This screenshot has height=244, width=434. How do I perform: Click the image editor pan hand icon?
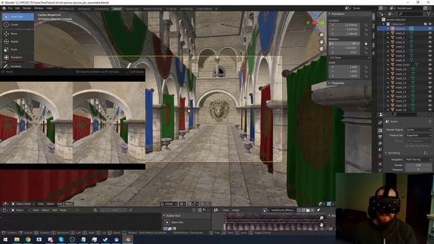321,225
